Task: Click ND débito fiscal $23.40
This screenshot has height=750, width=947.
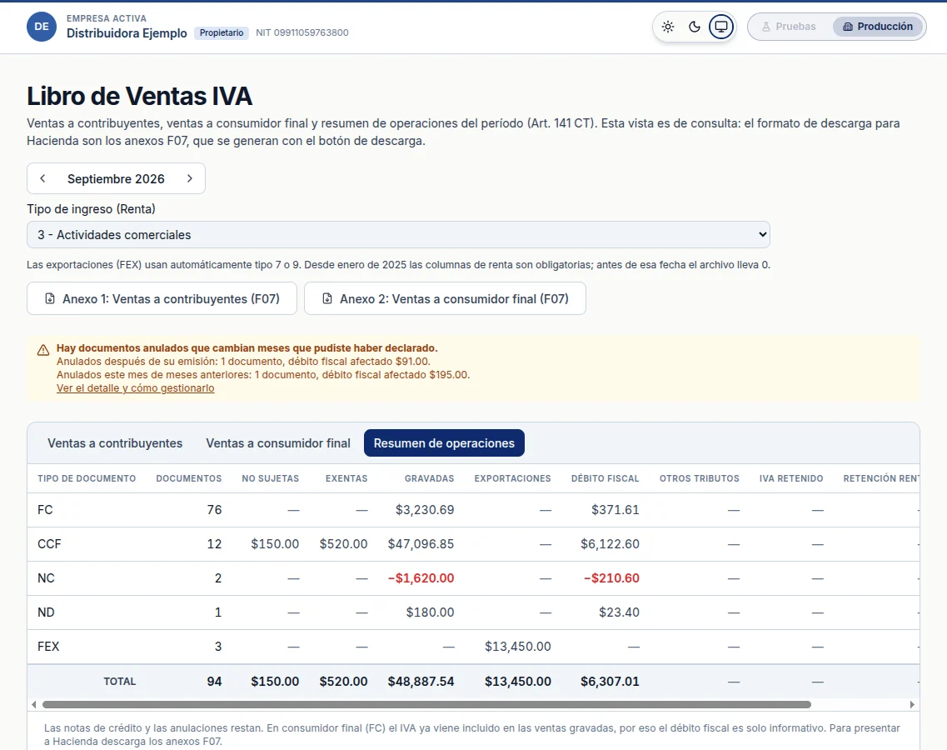Action: pos(619,612)
